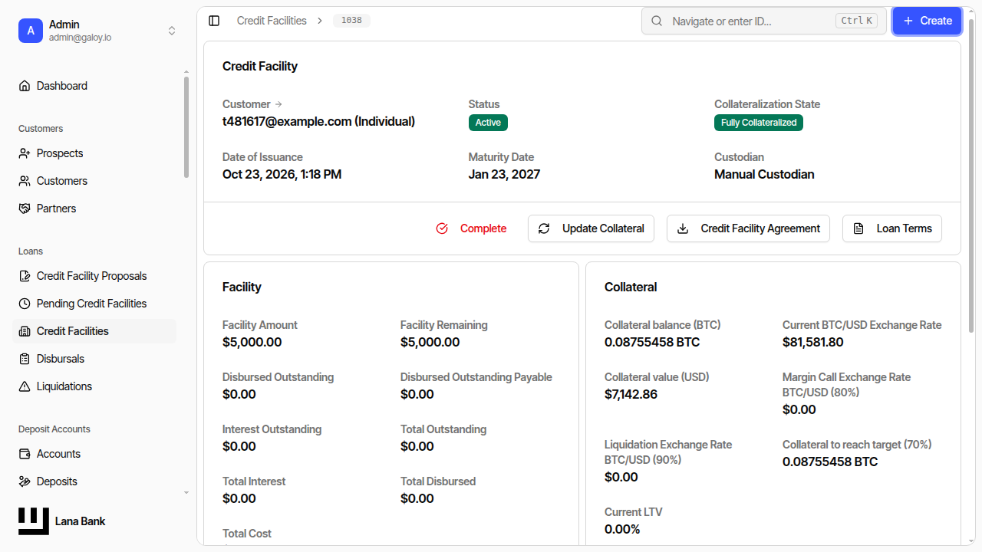The image size is (982, 552).
Task: Follow the Customer arrow link
Action: point(278,104)
